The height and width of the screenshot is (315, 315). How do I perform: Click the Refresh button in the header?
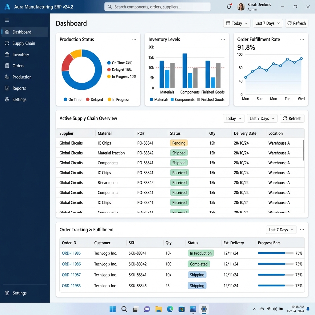pos(296,23)
